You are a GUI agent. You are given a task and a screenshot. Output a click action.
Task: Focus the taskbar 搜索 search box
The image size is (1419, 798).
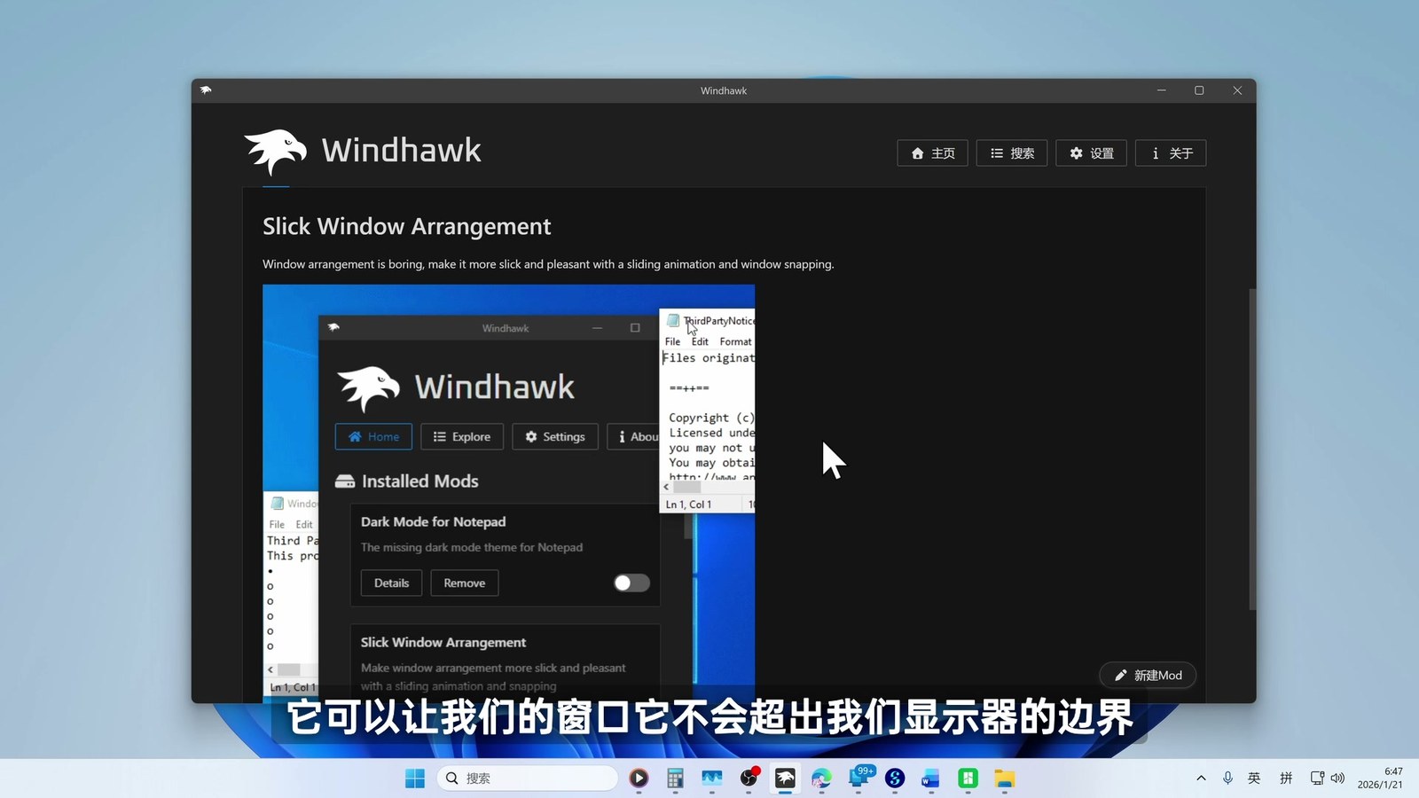click(x=528, y=778)
